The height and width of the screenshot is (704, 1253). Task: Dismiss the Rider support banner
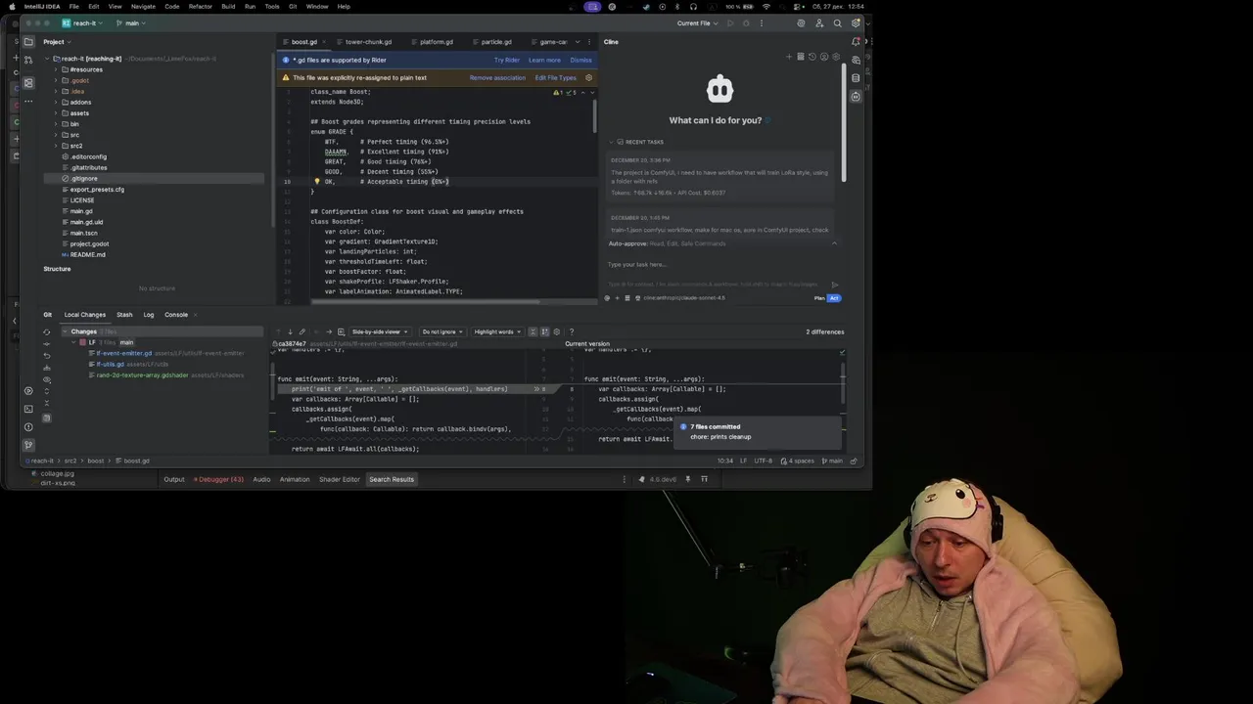pyautogui.click(x=580, y=60)
